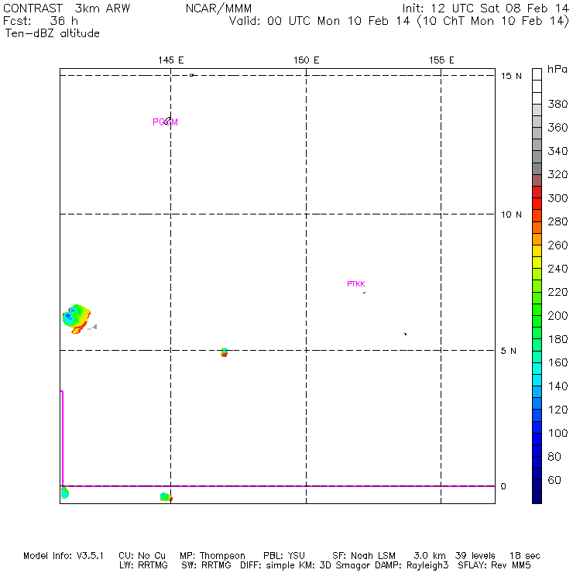Click the "3.0 km" resolution text
Image resolution: width=573 pixels, height=573 pixels.
click(x=430, y=556)
